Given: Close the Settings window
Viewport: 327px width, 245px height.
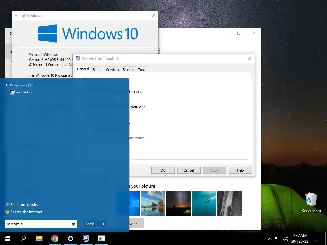Looking at the screenshot, I should (x=254, y=33).
